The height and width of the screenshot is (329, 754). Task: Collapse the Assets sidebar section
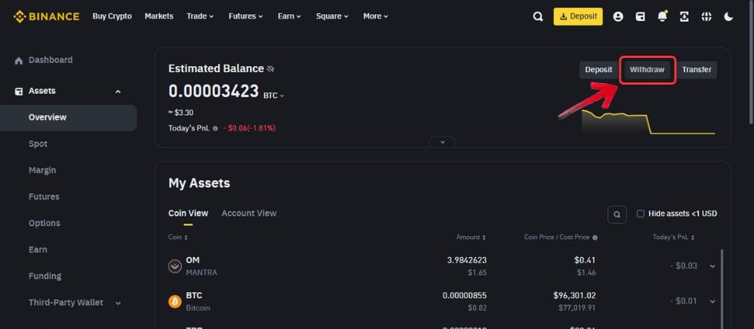click(118, 91)
